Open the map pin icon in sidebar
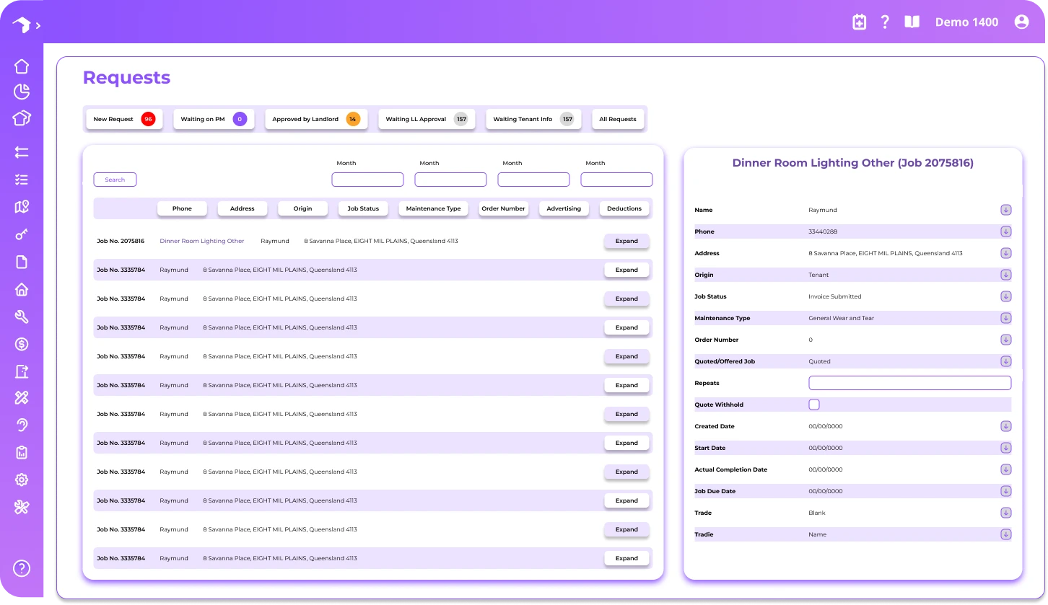Image resolution: width=1048 pixels, height=605 pixels. [22, 208]
